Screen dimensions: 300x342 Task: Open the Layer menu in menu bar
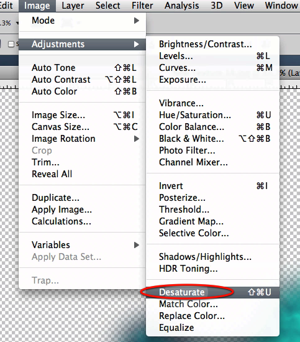[73, 6]
